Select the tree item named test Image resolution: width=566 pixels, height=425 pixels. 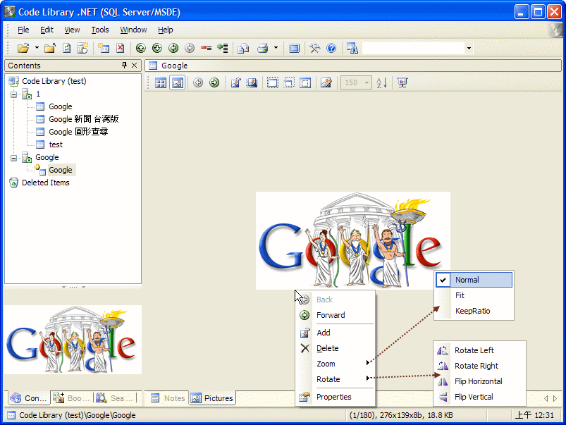pos(56,144)
